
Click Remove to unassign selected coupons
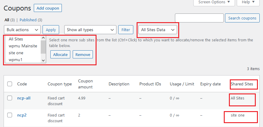(x=83, y=55)
